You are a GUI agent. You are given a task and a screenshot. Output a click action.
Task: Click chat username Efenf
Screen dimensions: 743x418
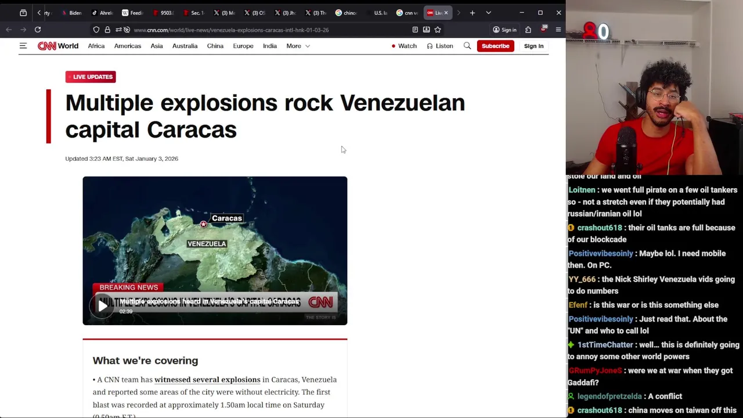578,305
